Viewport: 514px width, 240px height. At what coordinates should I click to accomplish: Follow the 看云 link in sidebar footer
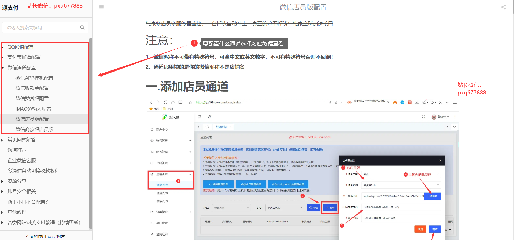[x=51, y=236]
